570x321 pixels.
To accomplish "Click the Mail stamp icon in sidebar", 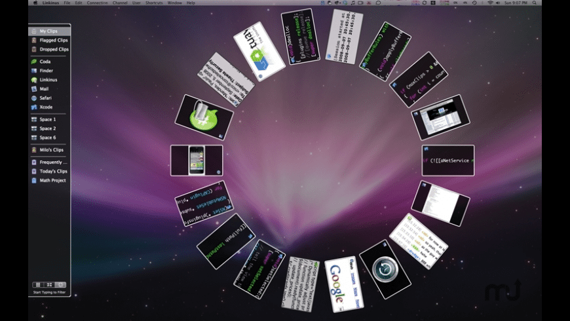I will click(34, 88).
